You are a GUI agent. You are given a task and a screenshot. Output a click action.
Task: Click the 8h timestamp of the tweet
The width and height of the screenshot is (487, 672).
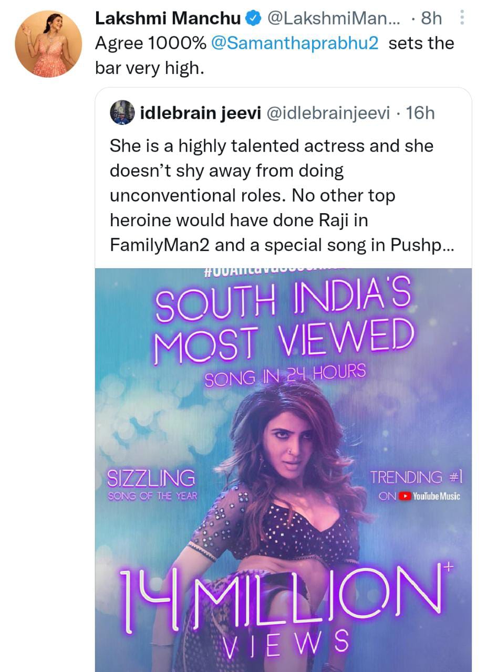[431, 19]
